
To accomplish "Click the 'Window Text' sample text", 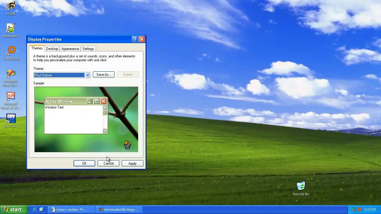I will [54, 107].
